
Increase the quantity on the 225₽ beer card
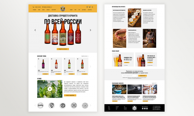[41, 74]
